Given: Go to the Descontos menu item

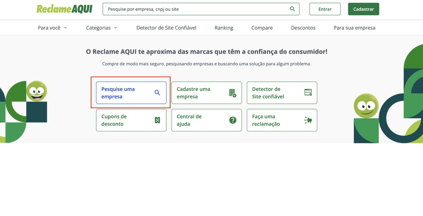Looking at the screenshot, I should [303, 28].
